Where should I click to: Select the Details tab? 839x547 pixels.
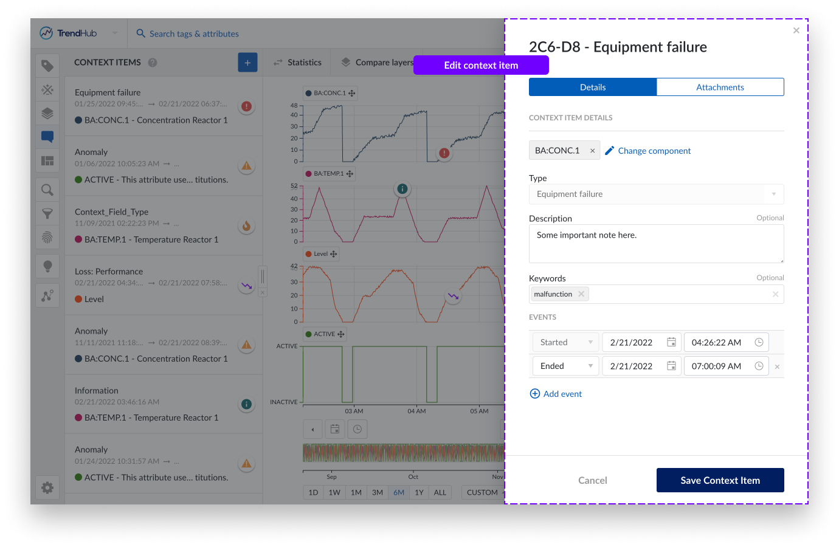[593, 87]
